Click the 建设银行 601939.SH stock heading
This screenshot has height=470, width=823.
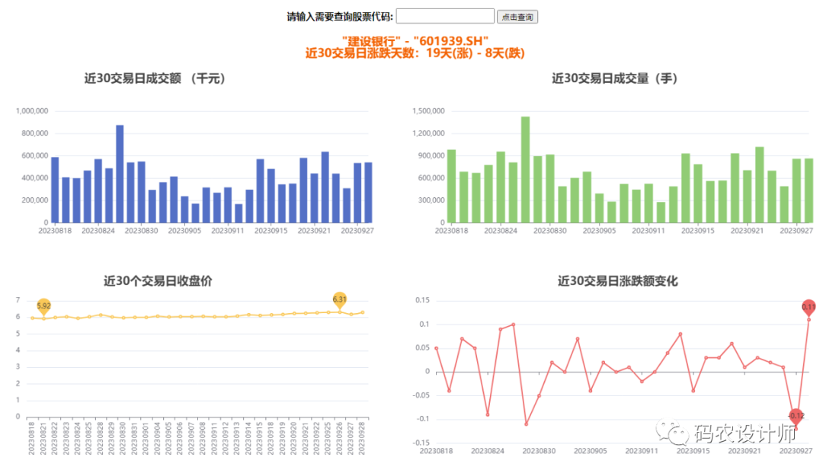(x=415, y=40)
